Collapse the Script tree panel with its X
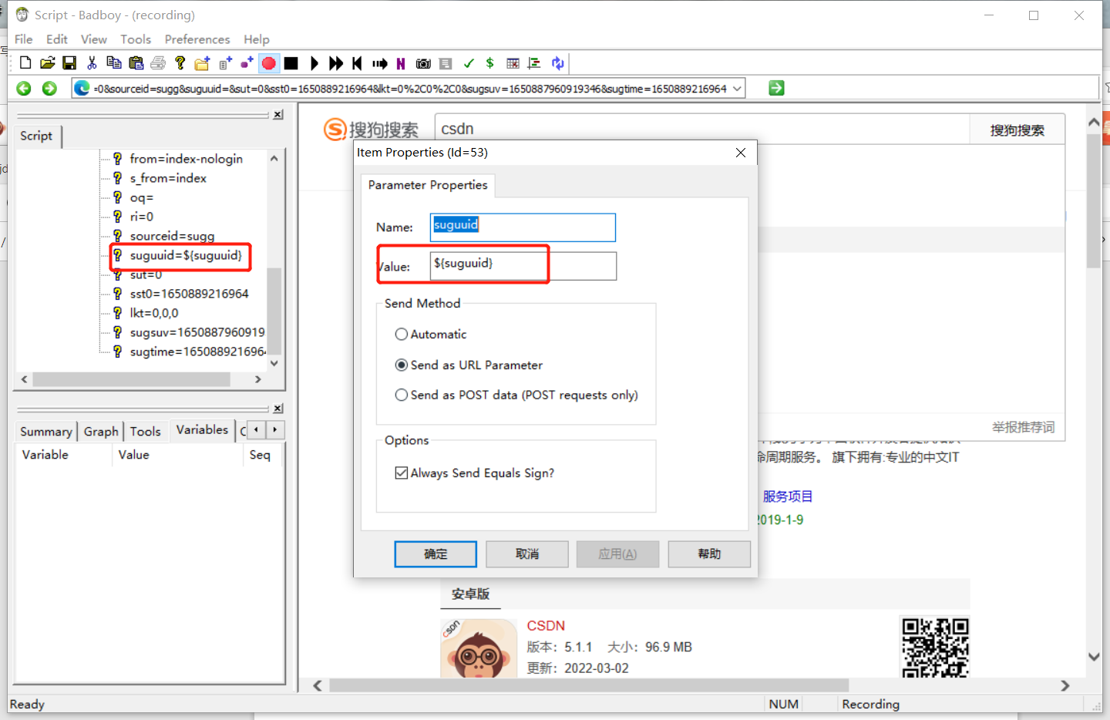This screenshot has height=720, width=1110. [277, 114]
